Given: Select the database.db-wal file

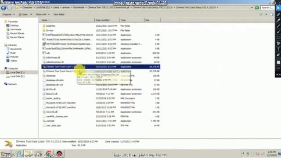Looking at the screenshot, I should coord(54,85).
